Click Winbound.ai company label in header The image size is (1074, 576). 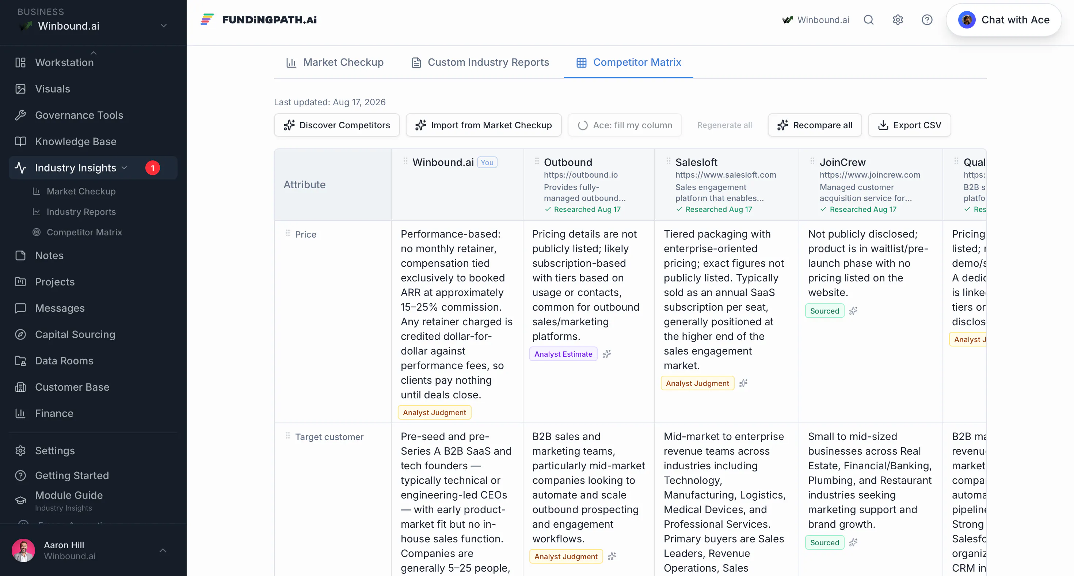pyautogui.click(x=815, y=20)
